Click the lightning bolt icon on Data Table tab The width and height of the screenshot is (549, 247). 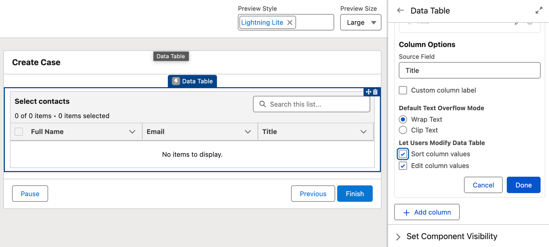point(176,81)
